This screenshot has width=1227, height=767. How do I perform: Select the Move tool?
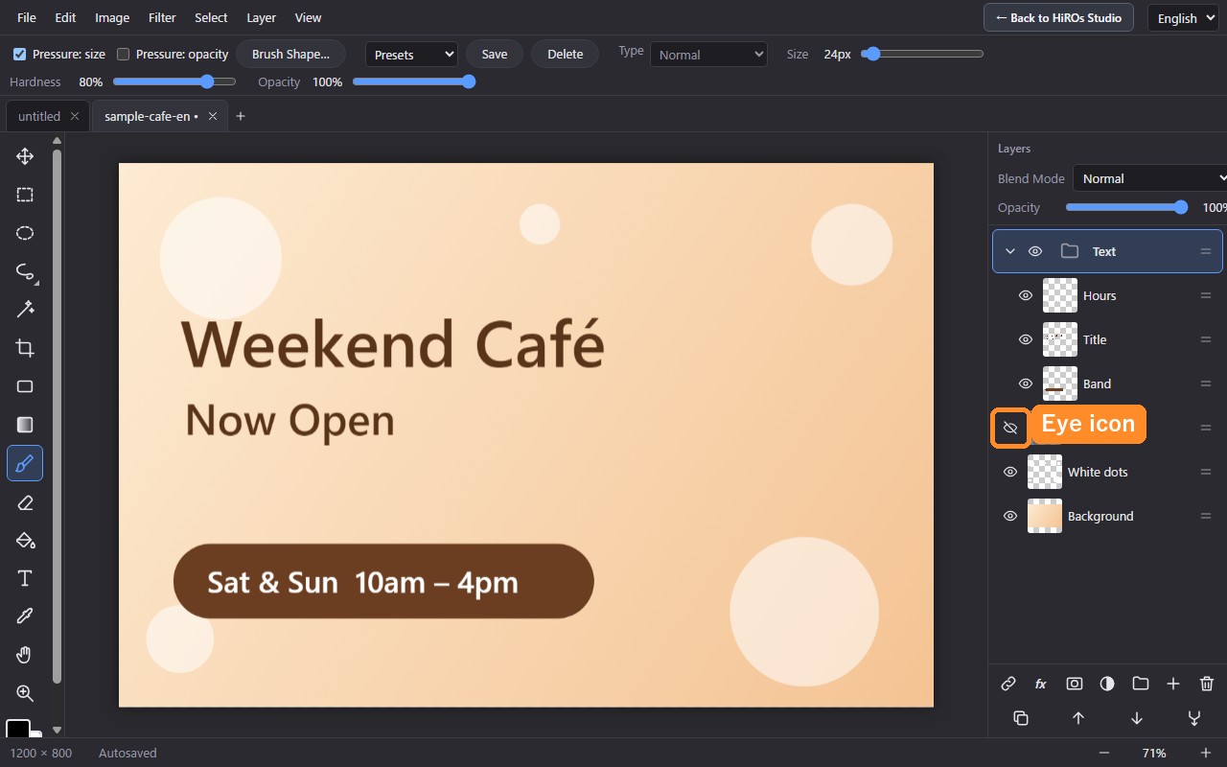click(25, 156)
